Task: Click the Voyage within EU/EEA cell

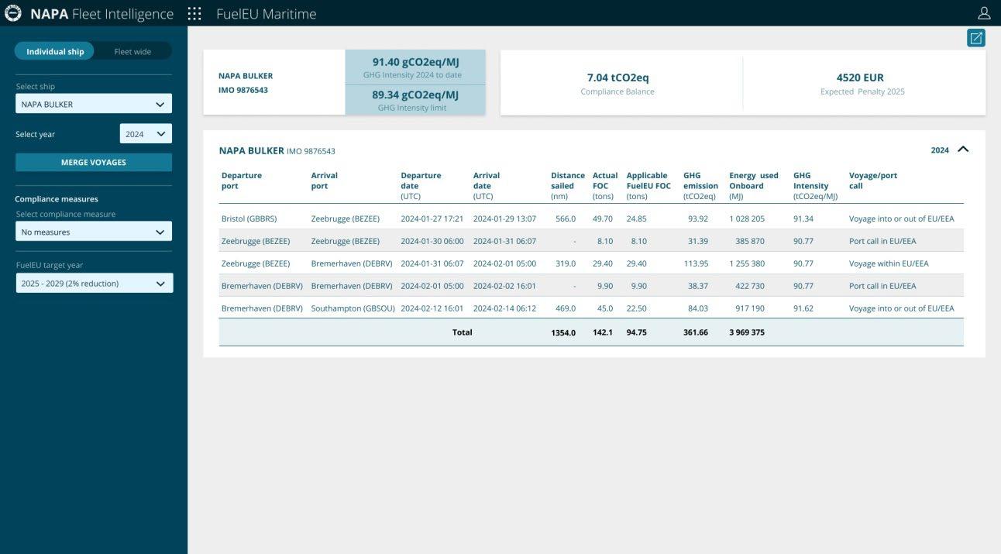Action: click(x=889, y=263)
